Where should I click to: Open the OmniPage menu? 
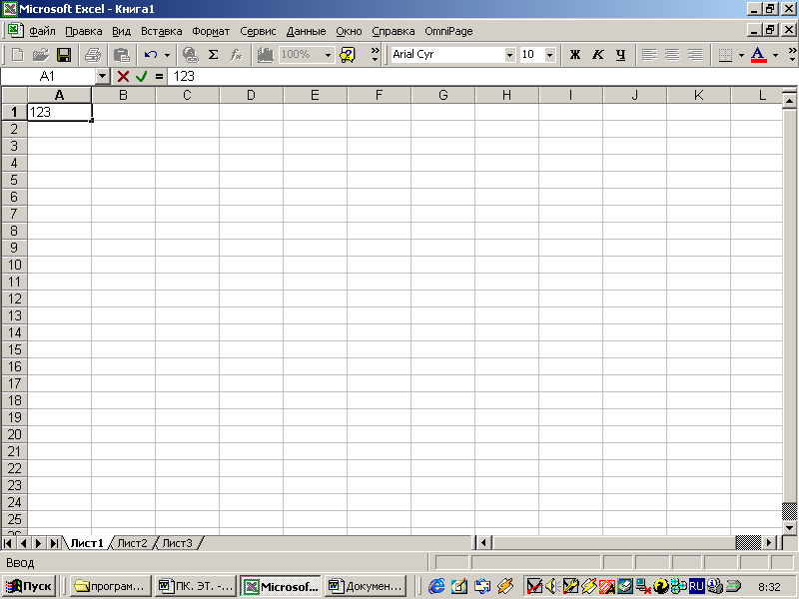(448, 31)
